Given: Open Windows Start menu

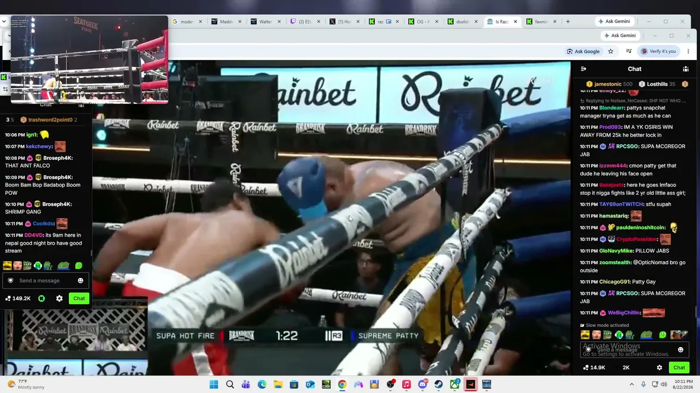Looking at the screenshot, I should [x=214, y=384].
